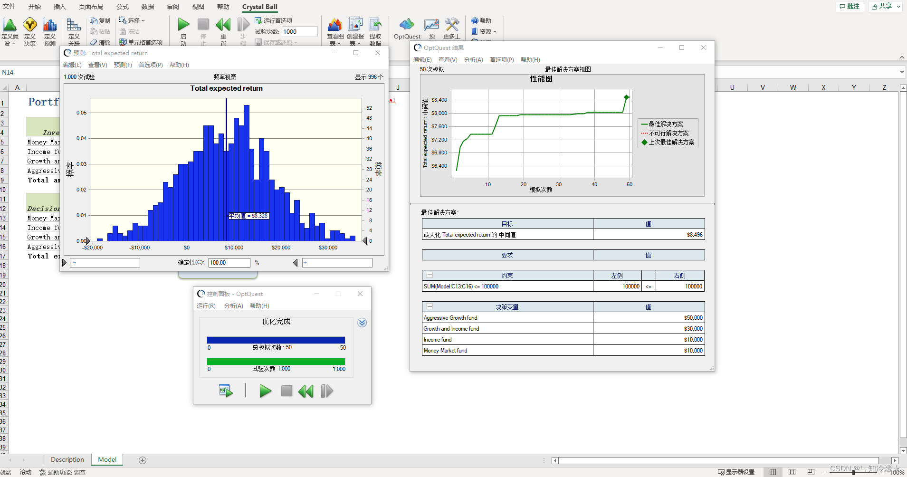Open the 公式 (Formulas) ribbon tab
907x477 pixels.
coord(123,7)
